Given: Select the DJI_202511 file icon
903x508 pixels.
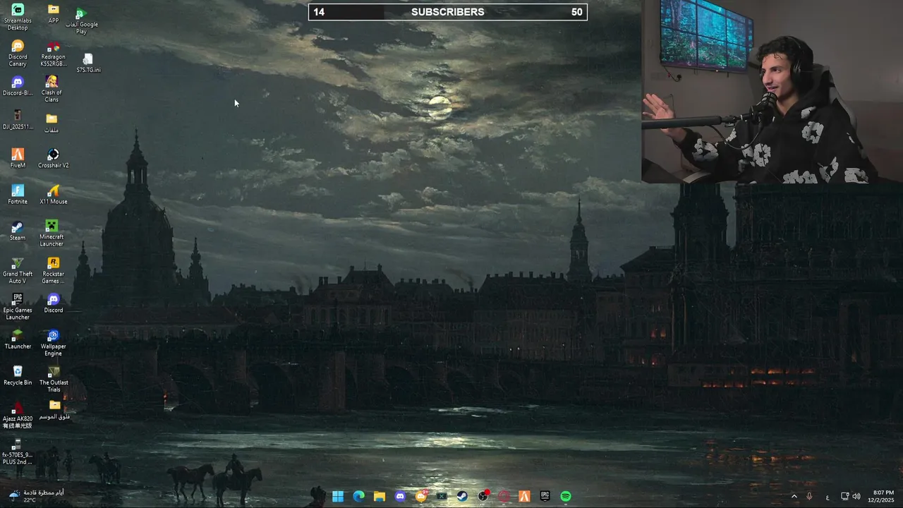Looking at the screenshot, I should [18, 120].
